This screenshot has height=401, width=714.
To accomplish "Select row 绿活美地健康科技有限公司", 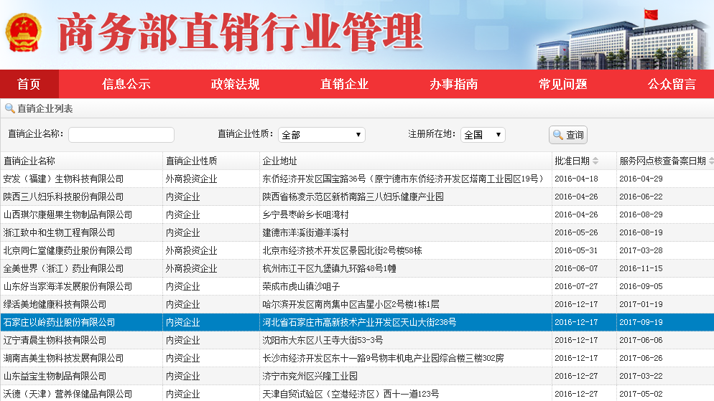I will coord(357,304).
